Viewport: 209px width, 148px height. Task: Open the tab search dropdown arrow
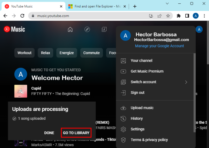click(167, 3)
